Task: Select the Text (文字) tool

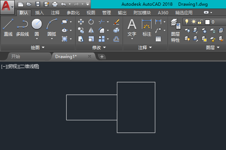Action: tap(132, 28)
